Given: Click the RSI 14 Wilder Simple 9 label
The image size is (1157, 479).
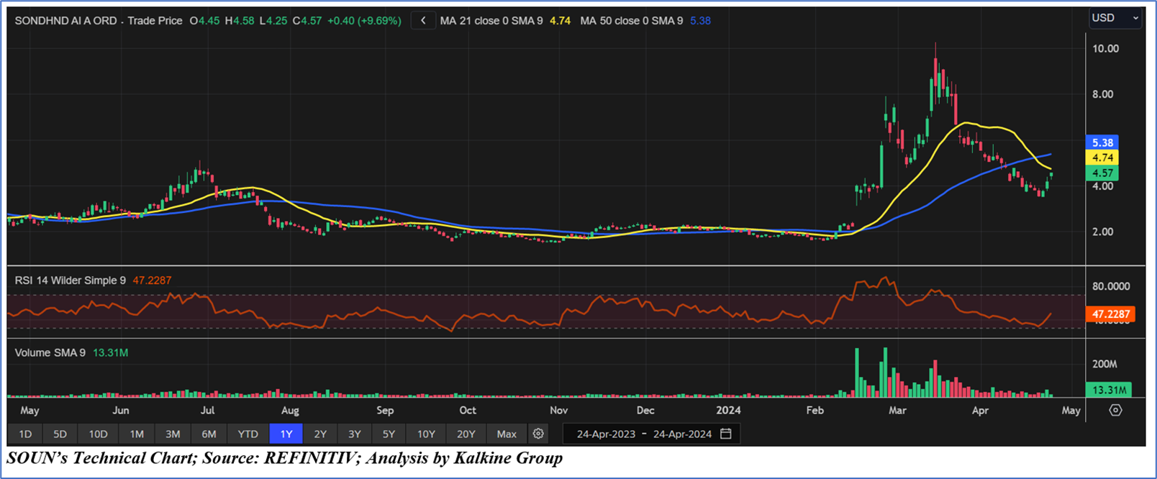Looking at the screenshot, I should pos(71,280).
